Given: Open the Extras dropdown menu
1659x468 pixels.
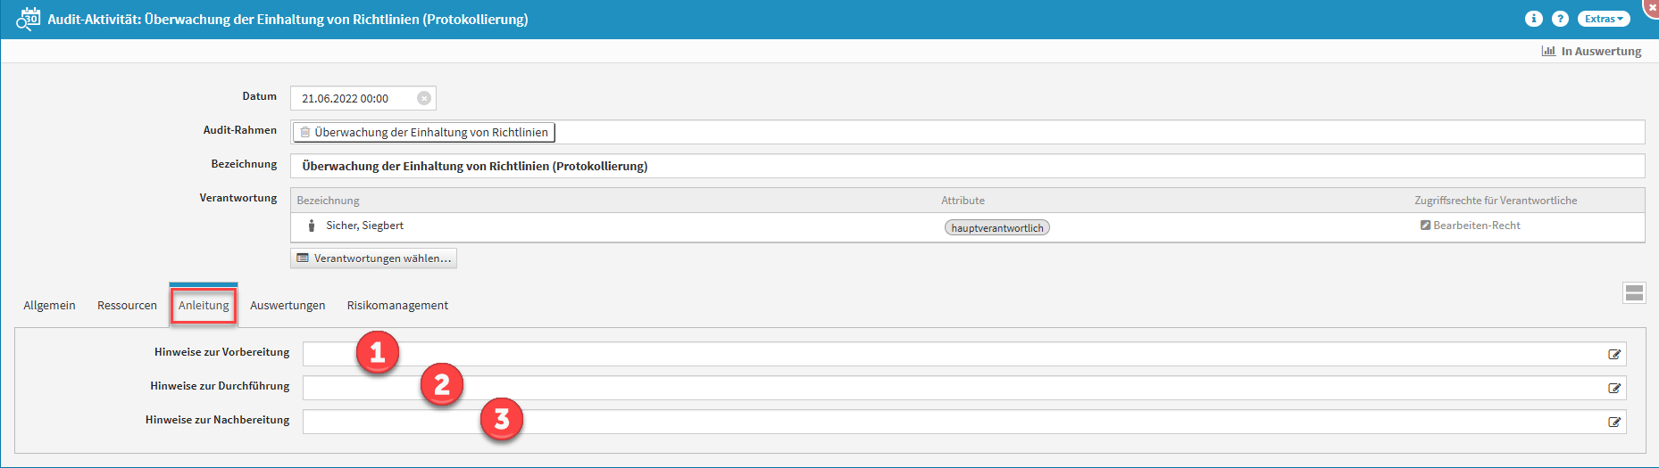Looking at the screenshot, I should point(1604,19).
